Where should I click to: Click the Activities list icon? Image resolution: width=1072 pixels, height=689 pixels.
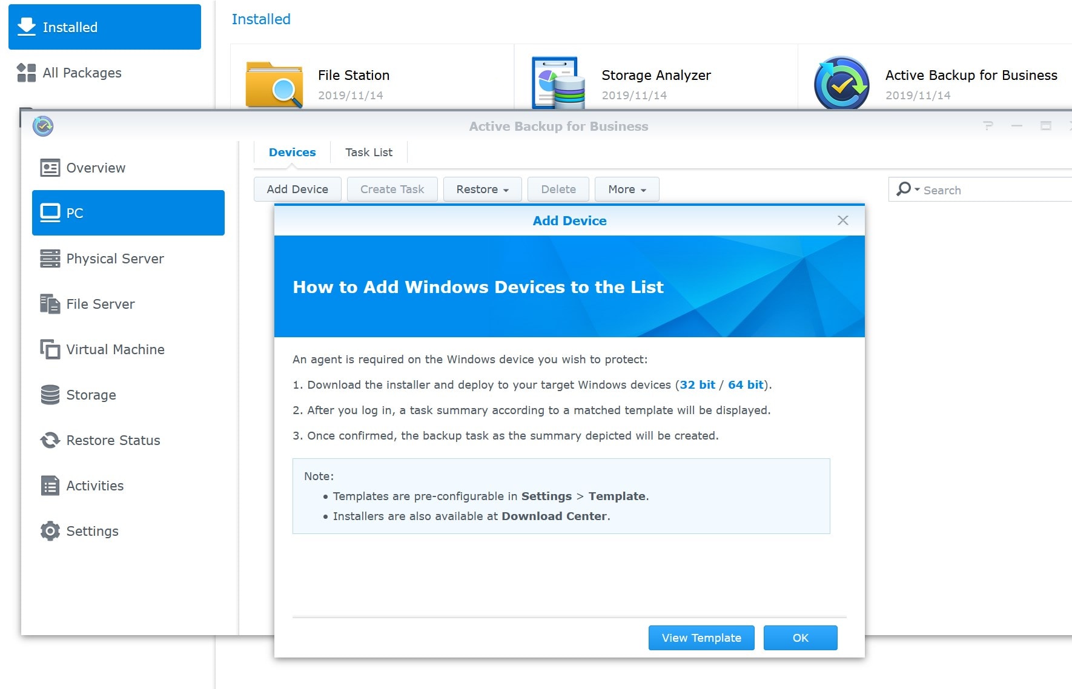[50, 486]
